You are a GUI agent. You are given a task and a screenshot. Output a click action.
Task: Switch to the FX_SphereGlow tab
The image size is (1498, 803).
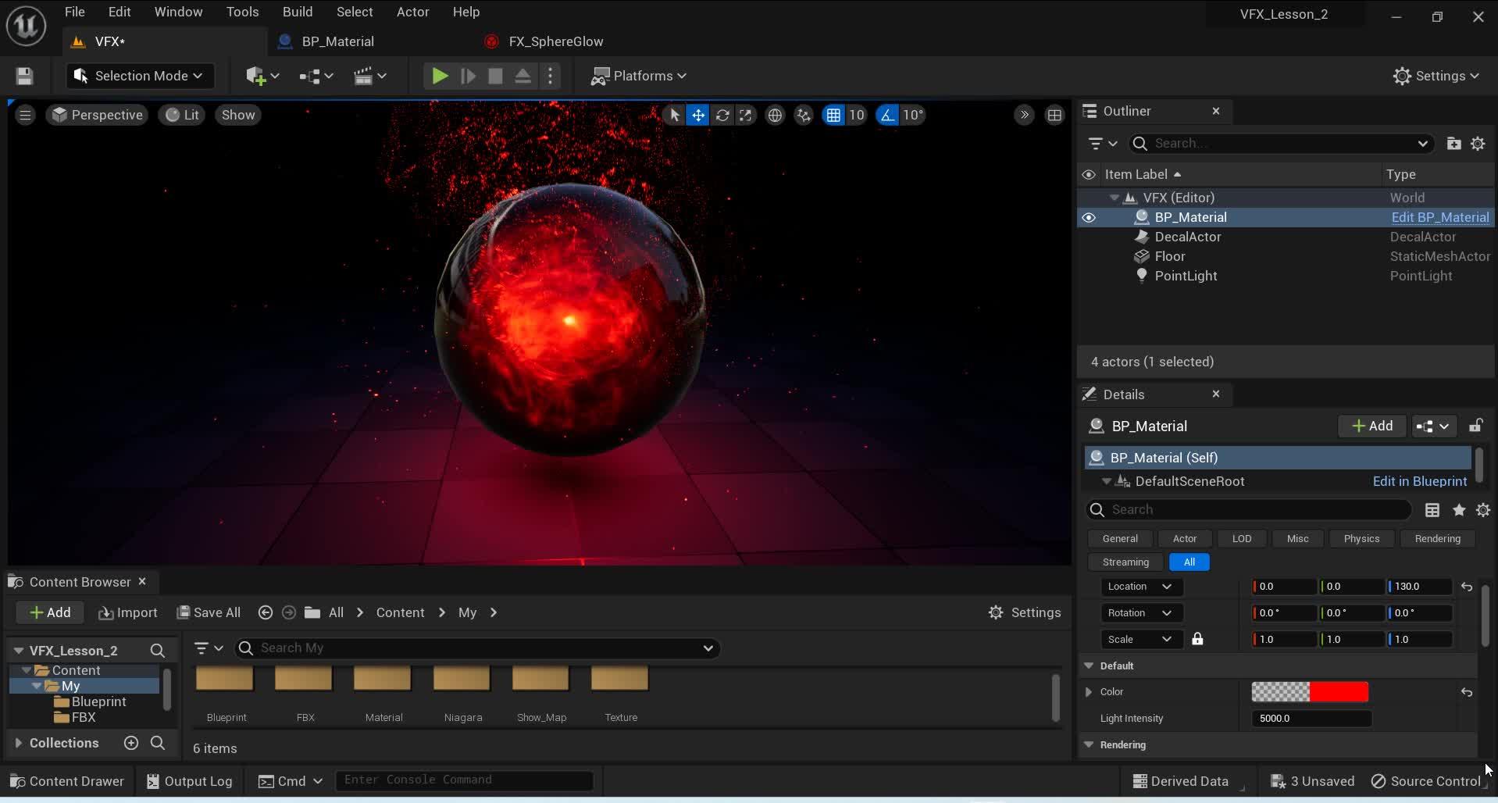(x=555, y=41)
